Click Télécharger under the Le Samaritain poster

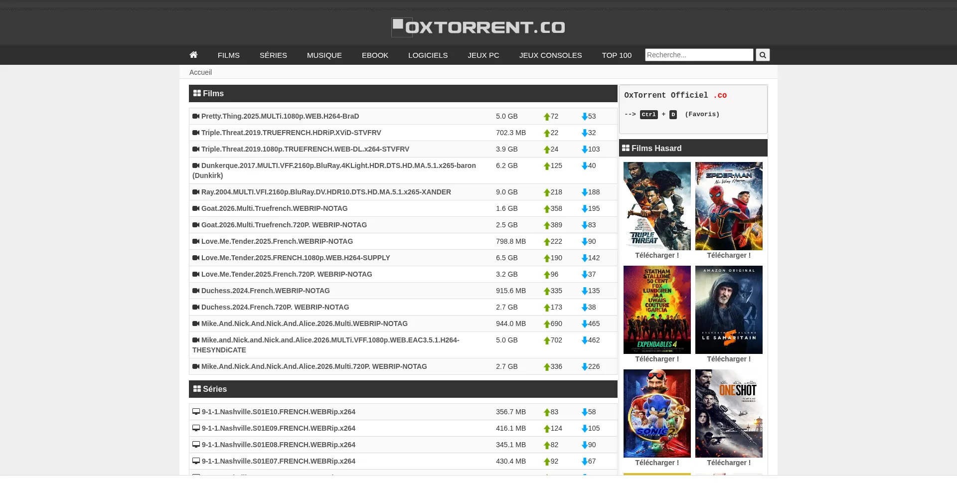[729, 359]
